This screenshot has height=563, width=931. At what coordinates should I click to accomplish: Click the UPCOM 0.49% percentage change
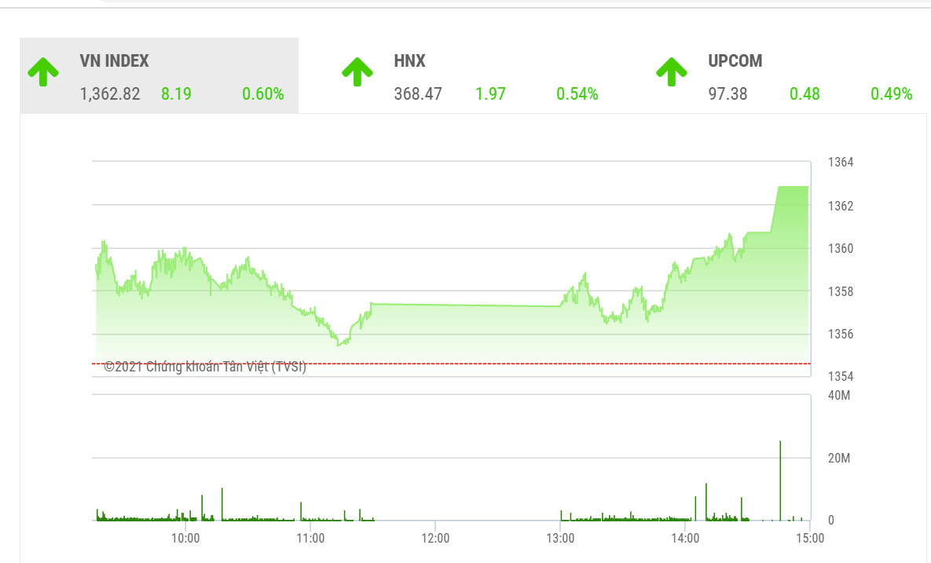click(x=891, y=94)
